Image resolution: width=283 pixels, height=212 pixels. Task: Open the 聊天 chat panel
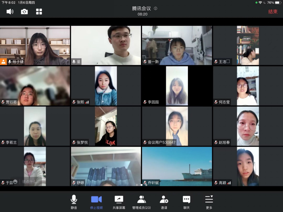pyautogui.click(x=186, y=202)
